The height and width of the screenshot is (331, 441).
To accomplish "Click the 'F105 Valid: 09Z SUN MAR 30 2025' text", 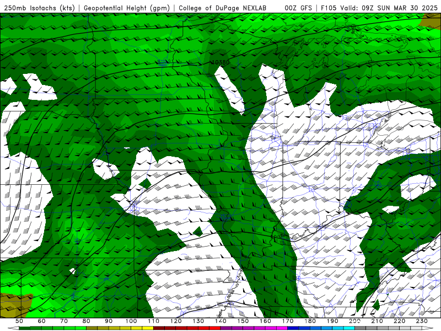I will (379, 8).
